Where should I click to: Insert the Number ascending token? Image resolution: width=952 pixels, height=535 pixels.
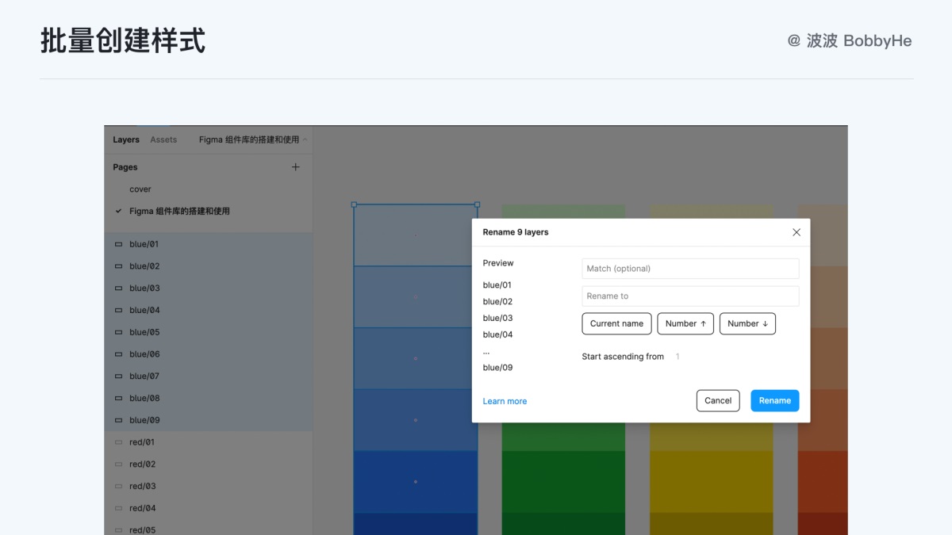[685, 323]
